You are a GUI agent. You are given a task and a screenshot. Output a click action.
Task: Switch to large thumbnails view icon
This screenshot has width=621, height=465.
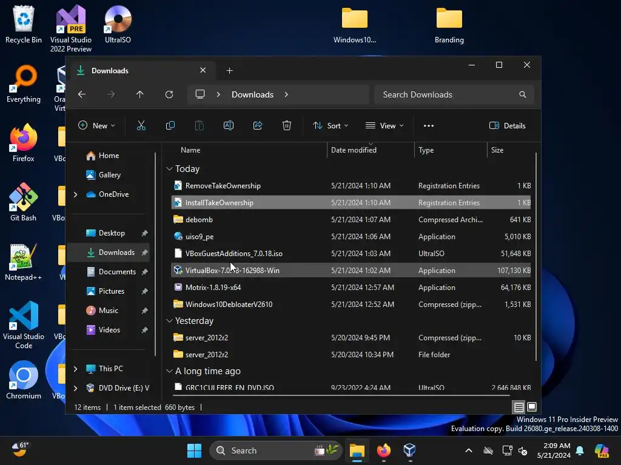[x=532, y=407]
